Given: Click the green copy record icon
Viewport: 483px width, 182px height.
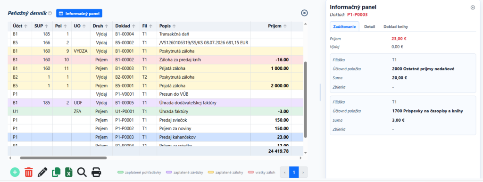Looking at the screenshot, I should pyautogui.click(x=56, y=172).
